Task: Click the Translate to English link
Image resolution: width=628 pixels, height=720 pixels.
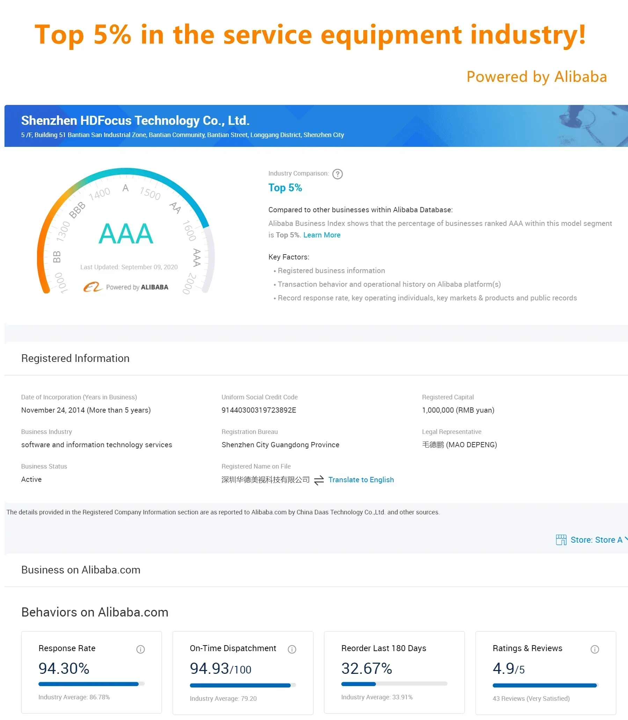Action: pyautogui.click(x=361, y=480)
